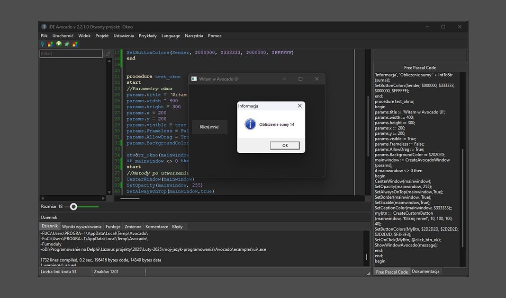Click the 'Kliknij mnie!' button

pos(209,127)
